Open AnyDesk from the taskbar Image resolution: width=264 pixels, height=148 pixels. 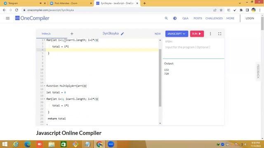[x=40, y=144]
